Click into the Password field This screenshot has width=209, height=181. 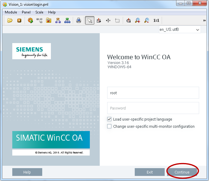(153, 108)
